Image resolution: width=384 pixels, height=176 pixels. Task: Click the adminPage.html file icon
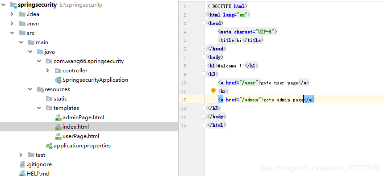(x=58, y=117)
